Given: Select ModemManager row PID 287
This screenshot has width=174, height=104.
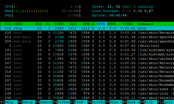Looking at the screenshot, I should pyautogui.click(x=87, y=80).
